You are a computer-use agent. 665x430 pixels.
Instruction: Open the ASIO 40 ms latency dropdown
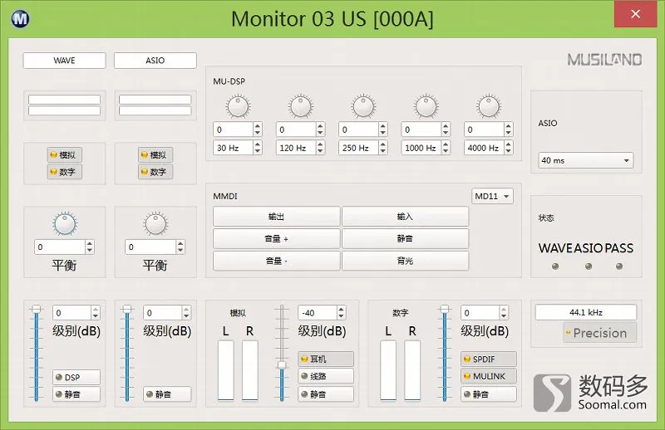[586, 160]
